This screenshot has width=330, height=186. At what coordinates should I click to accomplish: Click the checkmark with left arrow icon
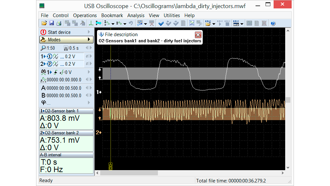pyautogui.click(x=168, y=23)
